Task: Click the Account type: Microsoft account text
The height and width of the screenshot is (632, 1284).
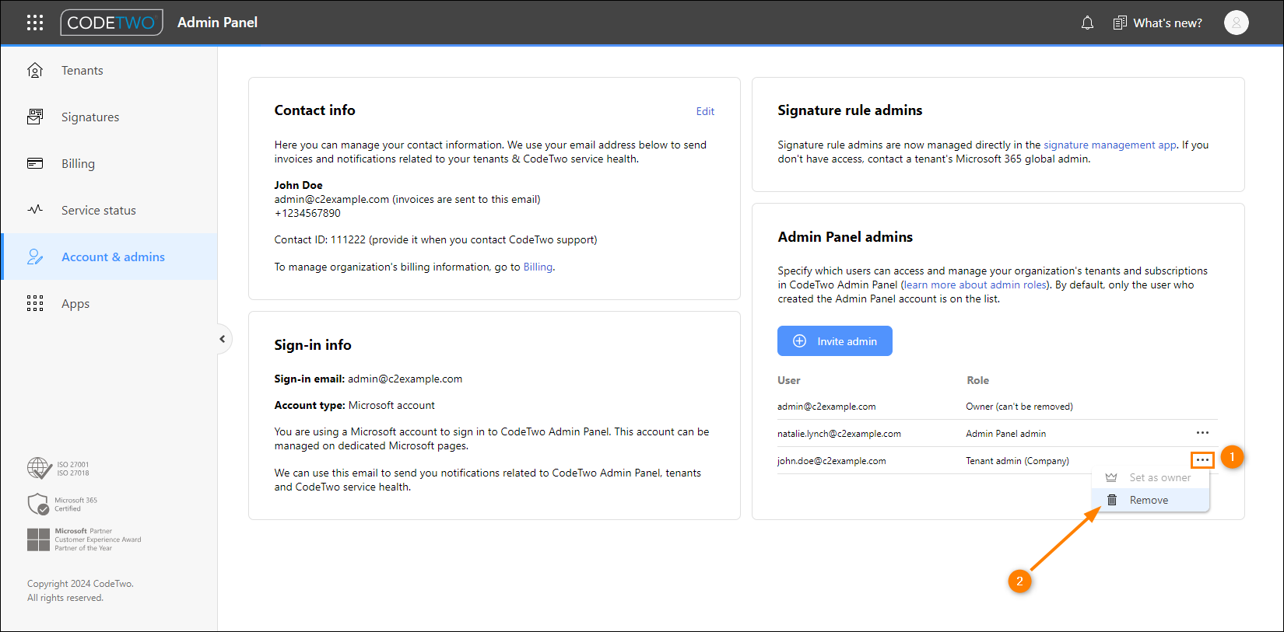Action: (354, 405)
